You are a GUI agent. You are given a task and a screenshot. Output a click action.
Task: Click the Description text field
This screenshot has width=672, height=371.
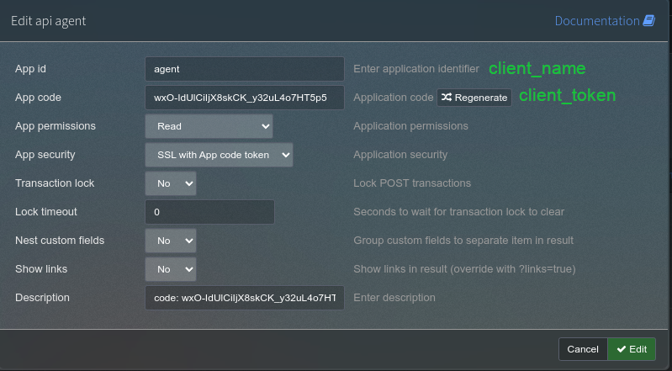[244, 298]
